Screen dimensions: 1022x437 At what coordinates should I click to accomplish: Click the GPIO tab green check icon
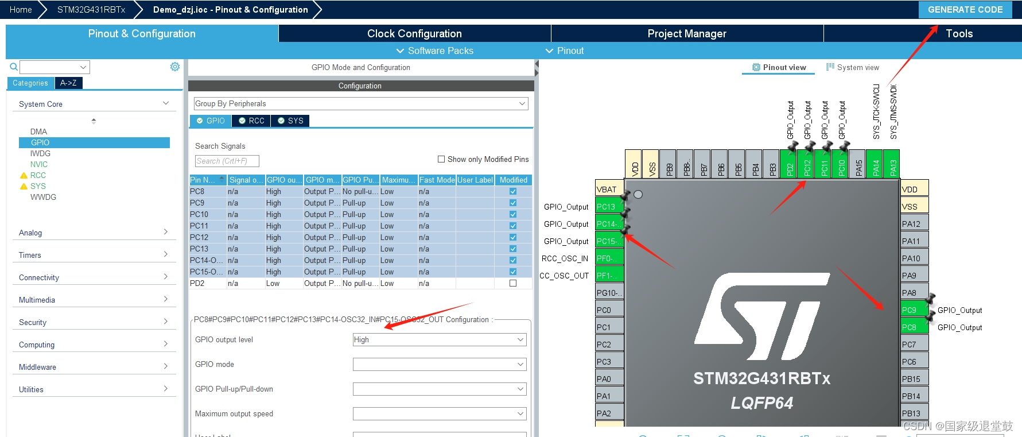click(200, 121)
